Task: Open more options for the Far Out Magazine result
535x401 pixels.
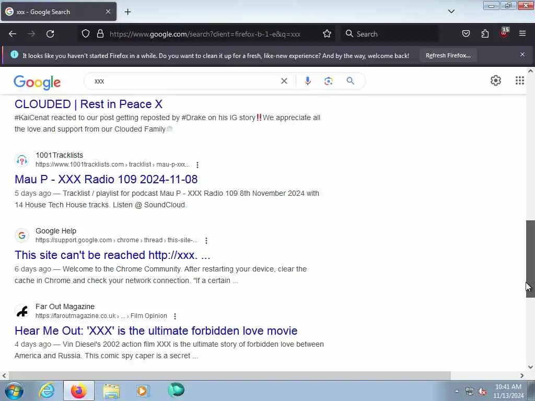Action: click(175, 316)
